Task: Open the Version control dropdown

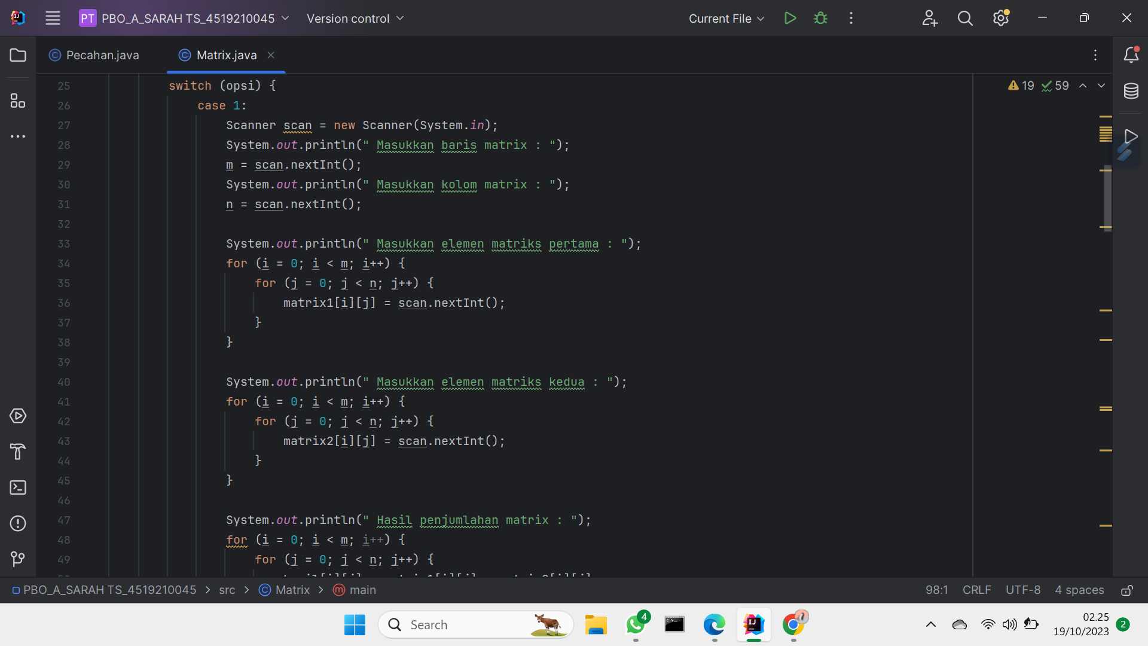Action: 355,19
